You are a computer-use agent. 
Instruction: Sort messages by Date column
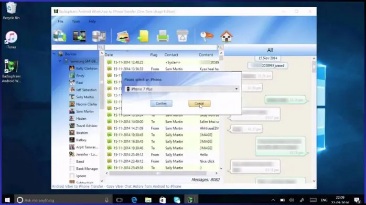pyautogui.click(x=109, y=55)
